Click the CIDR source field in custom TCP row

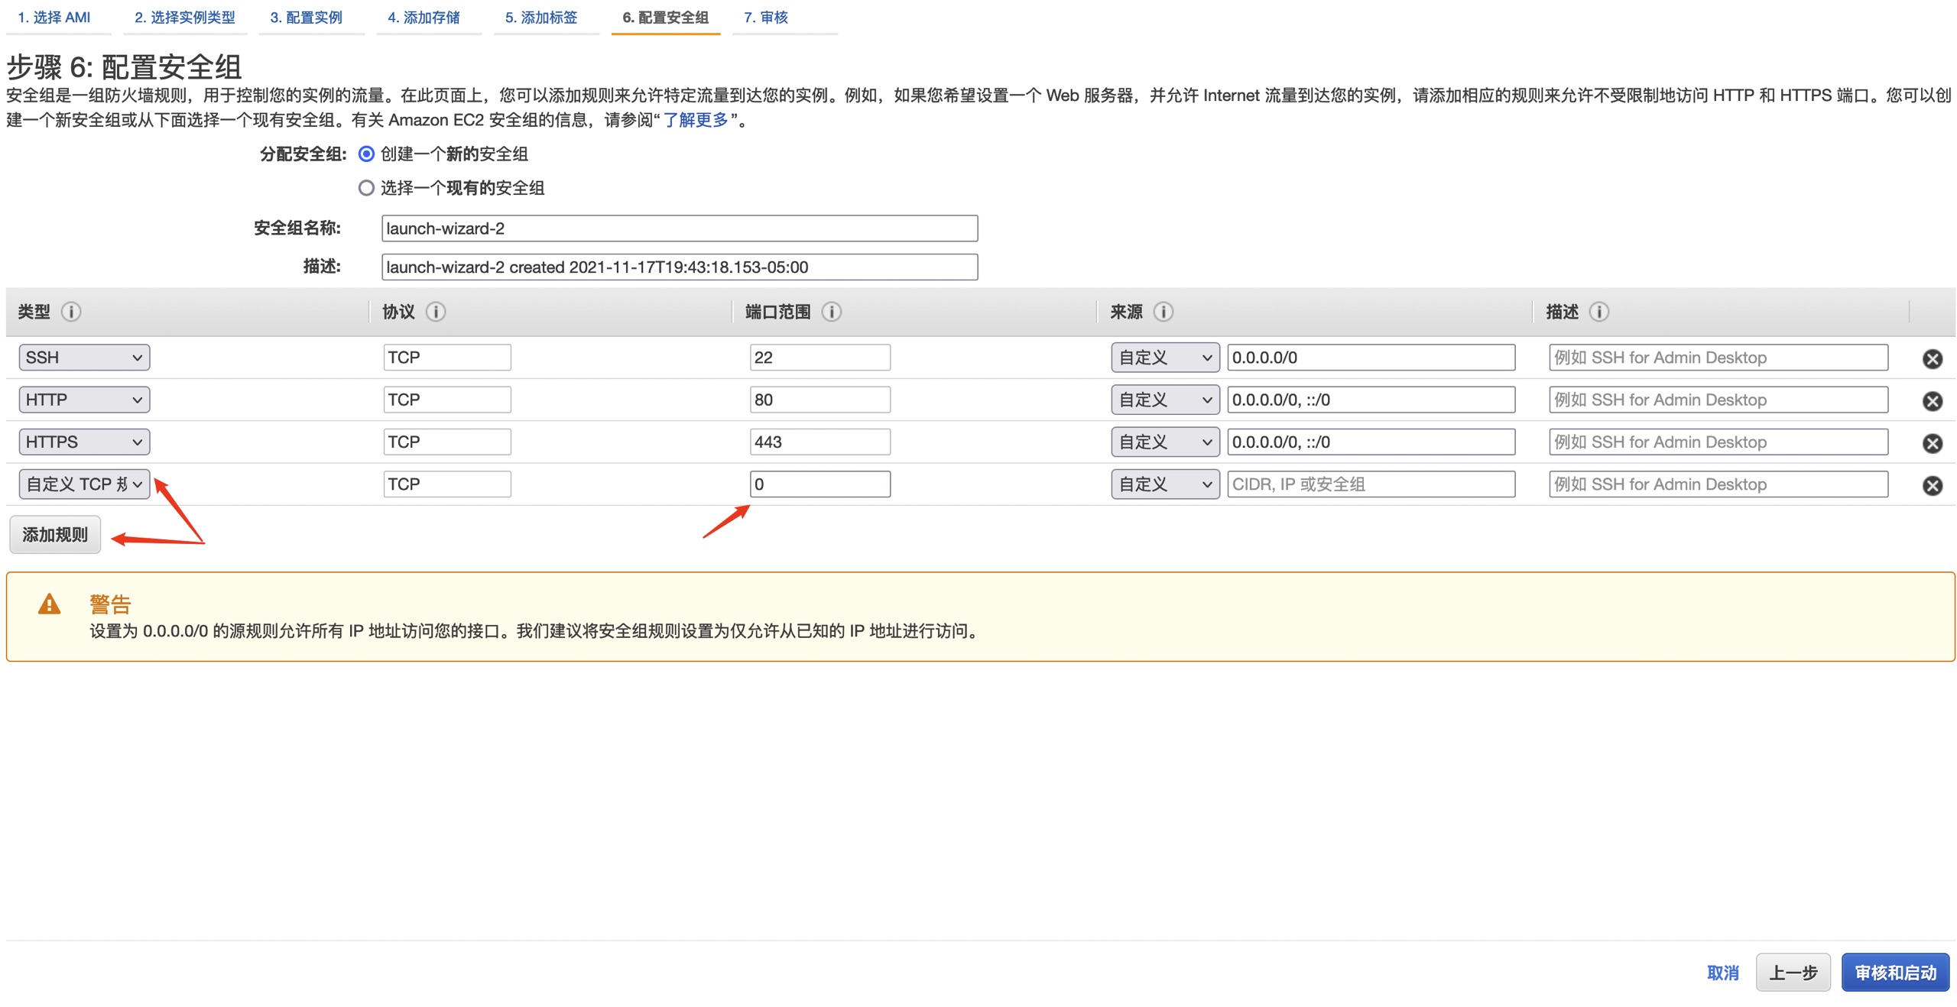1370,484
